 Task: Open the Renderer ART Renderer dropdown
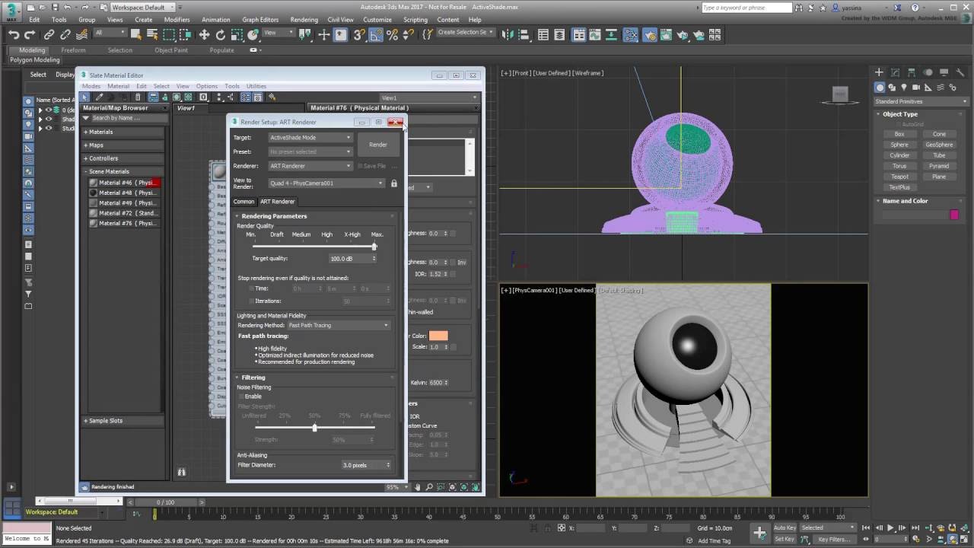(310, 166)
